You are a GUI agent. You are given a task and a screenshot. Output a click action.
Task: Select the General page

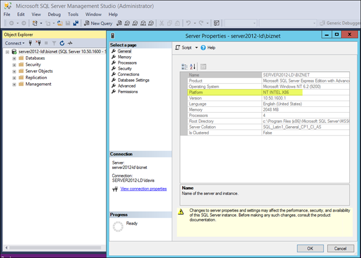(x=124, y=51)
